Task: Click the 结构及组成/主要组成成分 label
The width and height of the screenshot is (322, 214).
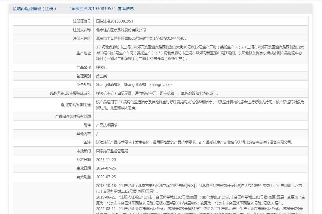Action: tap(70, 93)
